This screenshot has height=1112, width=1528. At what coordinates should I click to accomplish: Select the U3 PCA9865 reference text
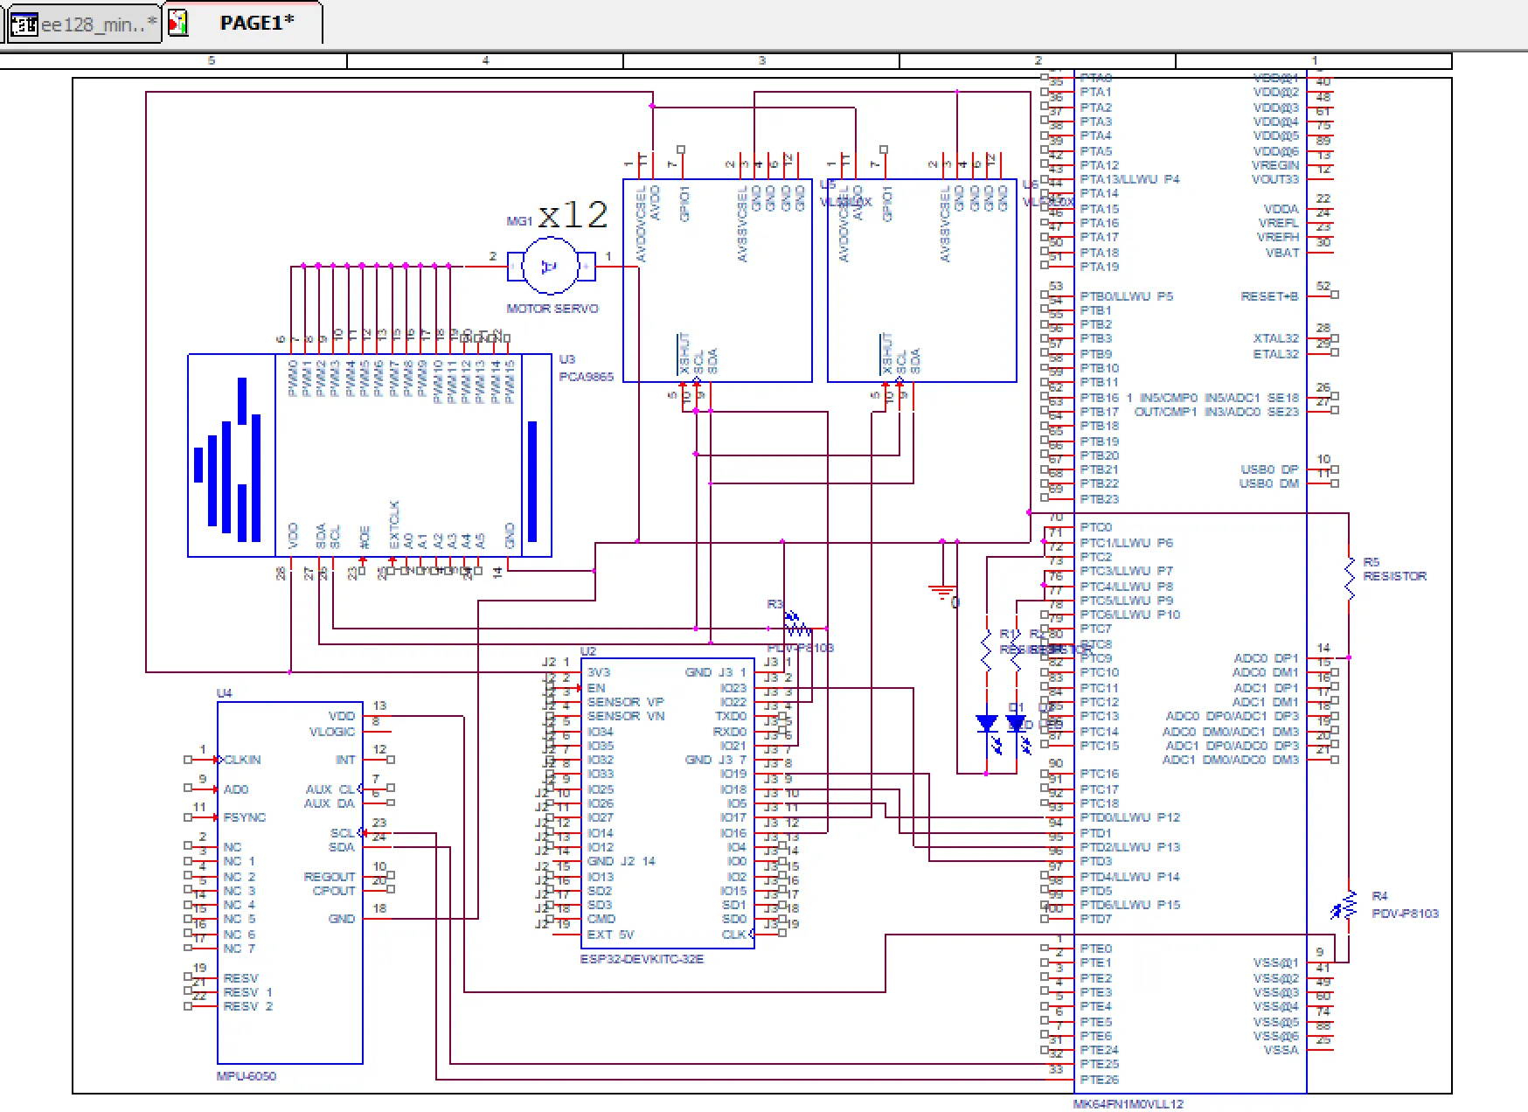click(567, 359)
